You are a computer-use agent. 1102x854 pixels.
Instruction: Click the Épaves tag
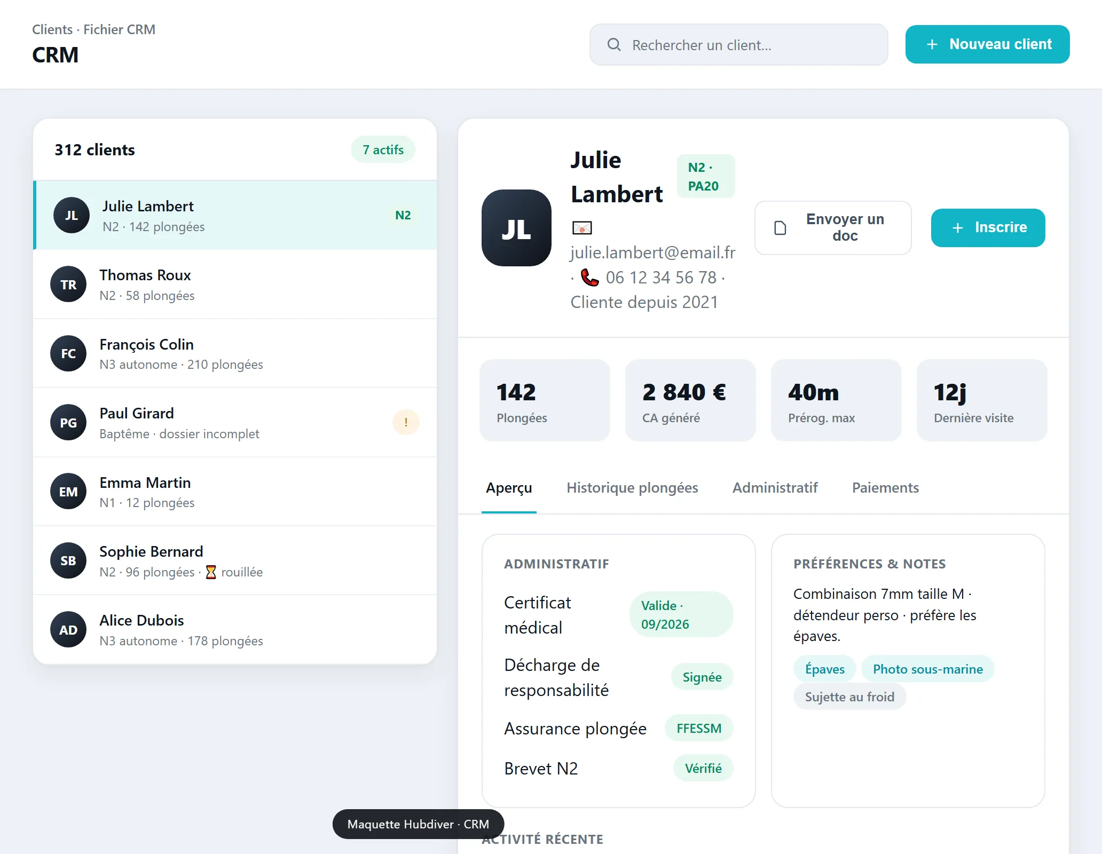tap(825, 669)
